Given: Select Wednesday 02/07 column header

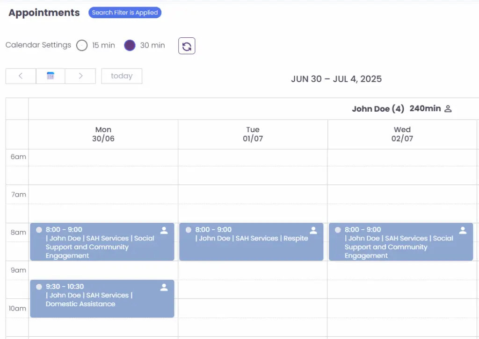Looking at the screenshot, I should click(402, 134).
